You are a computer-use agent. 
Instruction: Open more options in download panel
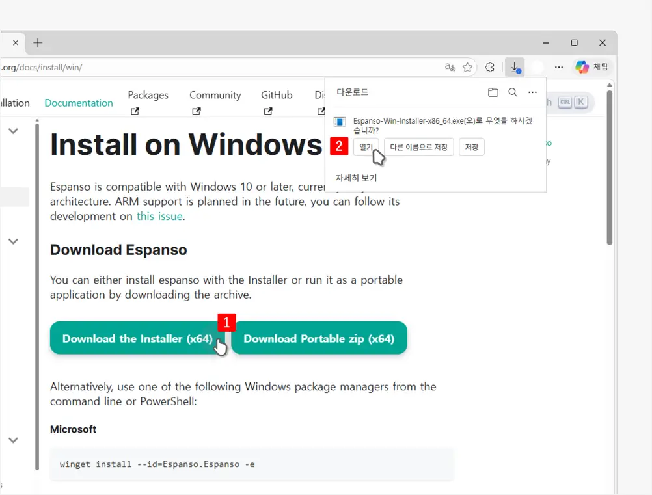(x=532, y=92)
